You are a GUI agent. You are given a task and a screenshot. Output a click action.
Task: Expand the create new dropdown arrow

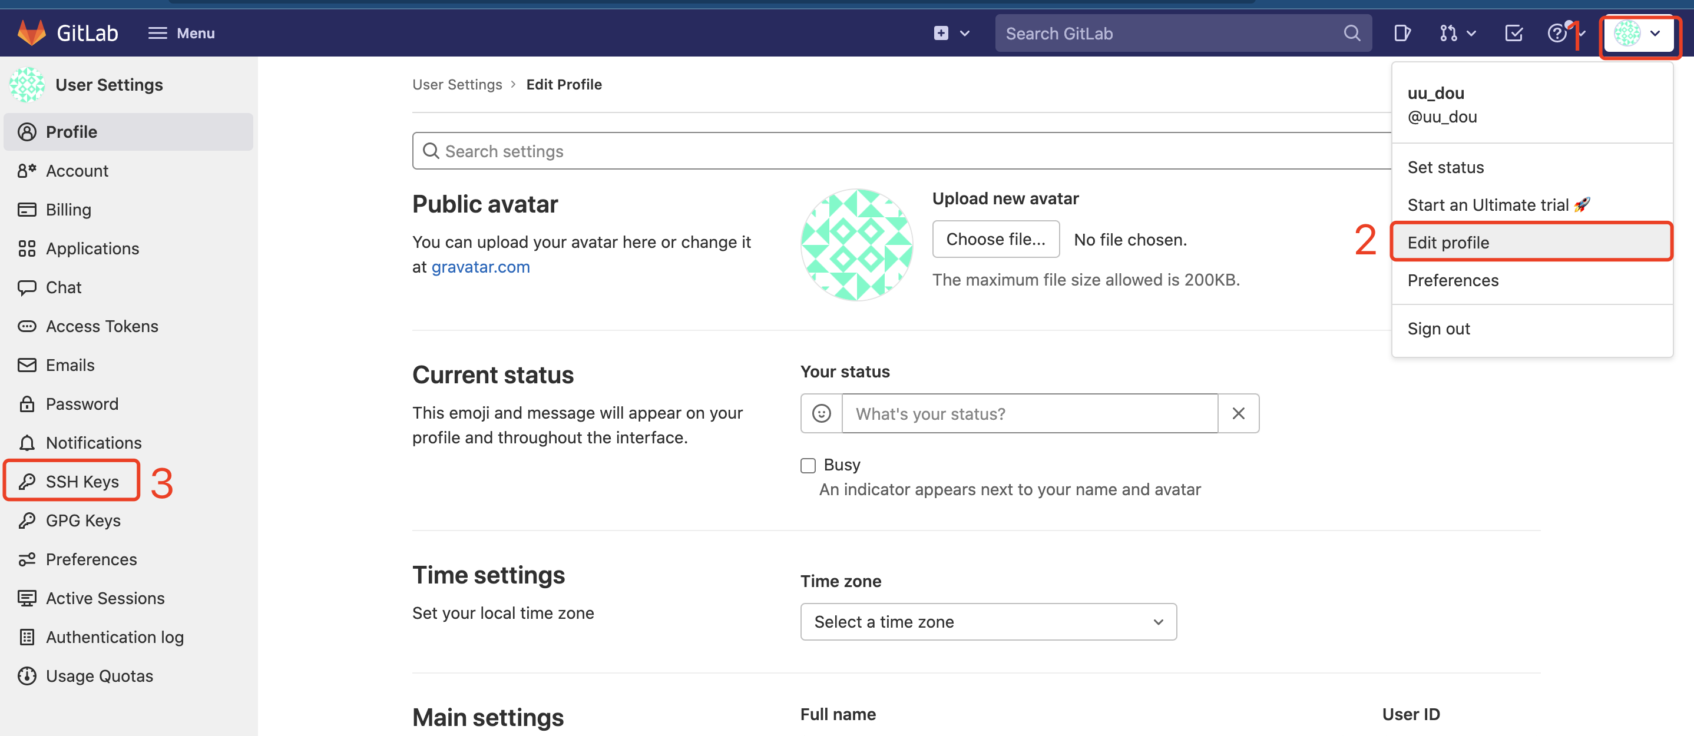click(965, 34)
